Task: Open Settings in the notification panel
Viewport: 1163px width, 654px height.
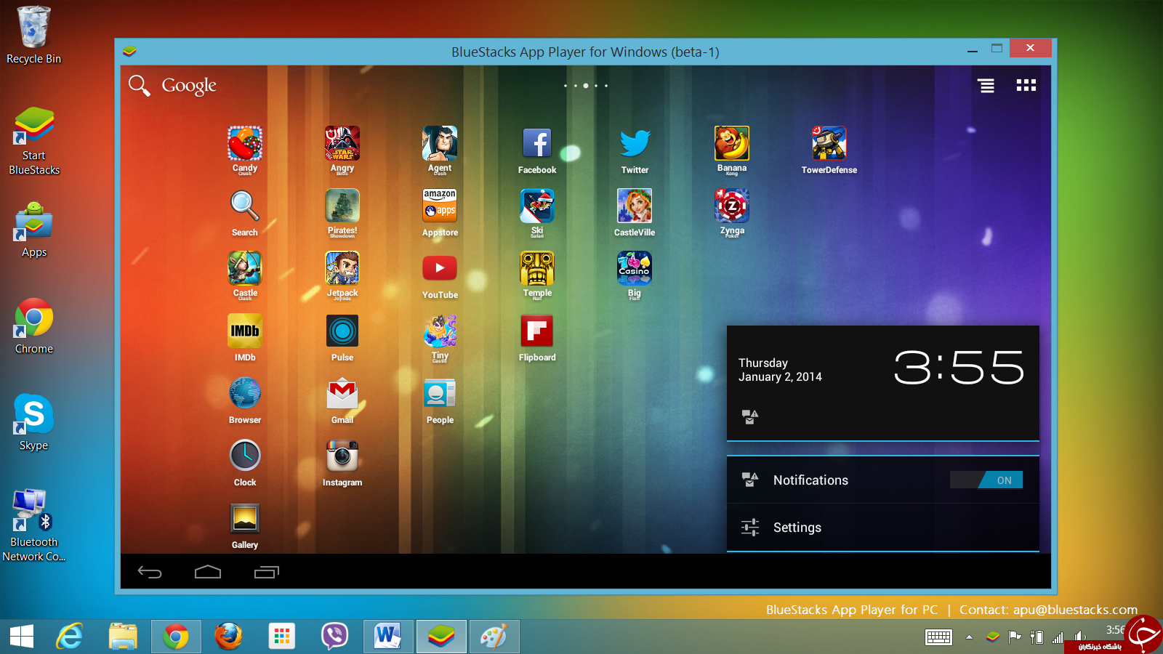Action: coord(883,528)
